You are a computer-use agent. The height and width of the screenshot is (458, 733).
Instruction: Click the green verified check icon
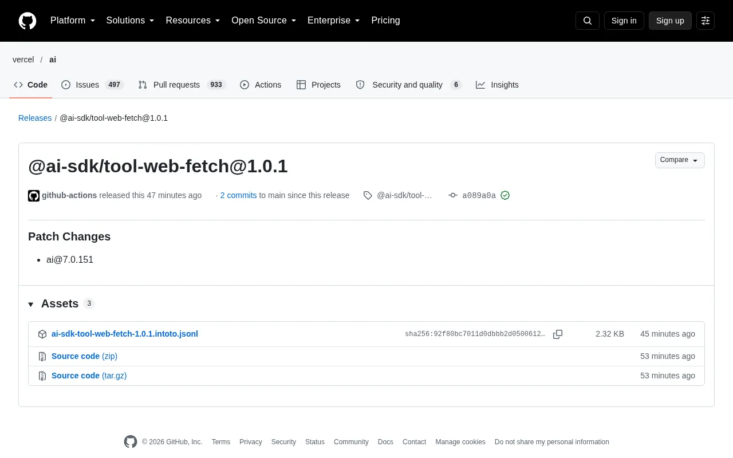pyautogui.click(x=505, y=195)
